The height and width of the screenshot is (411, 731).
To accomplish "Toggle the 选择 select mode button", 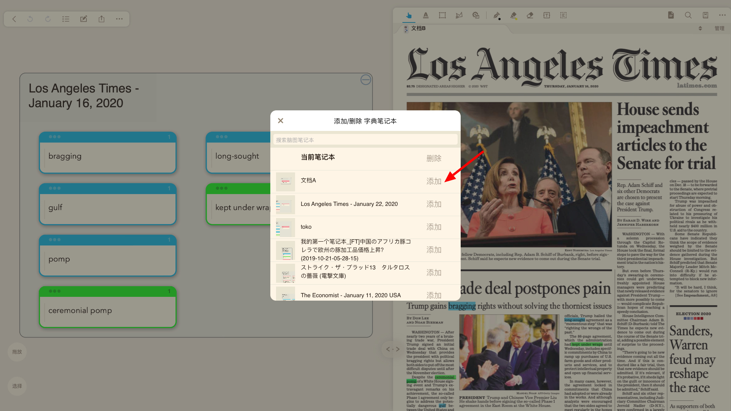I will [17, 386].
